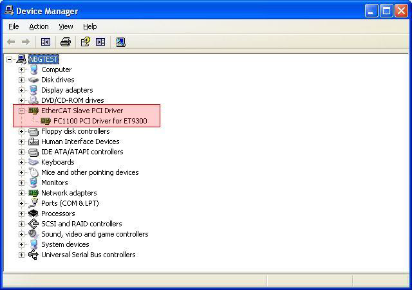The height and width of the screenshot is (290, 412).
Task: Click the DVD/CD-ROM drives disc icon
Action: [33, 100]
